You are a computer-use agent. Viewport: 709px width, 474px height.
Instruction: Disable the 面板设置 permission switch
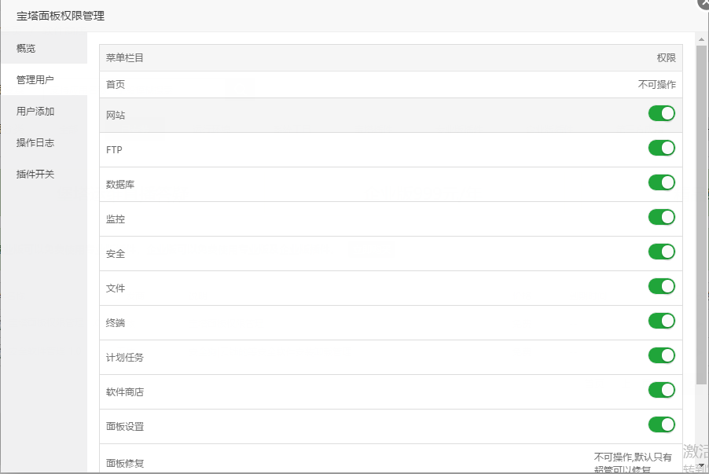(x=661, y=425)
